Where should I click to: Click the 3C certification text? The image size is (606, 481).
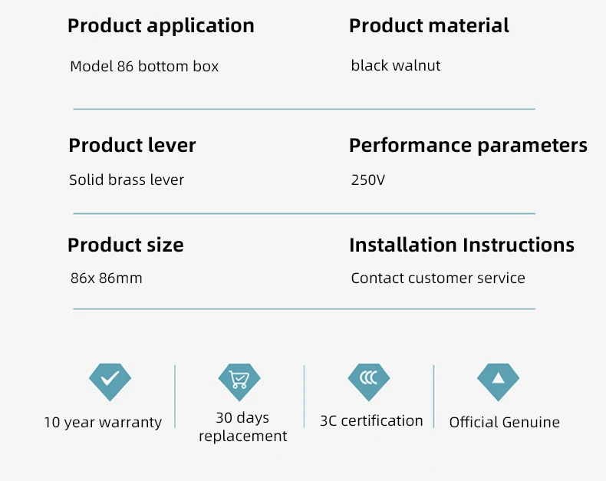tap(371, 420)
